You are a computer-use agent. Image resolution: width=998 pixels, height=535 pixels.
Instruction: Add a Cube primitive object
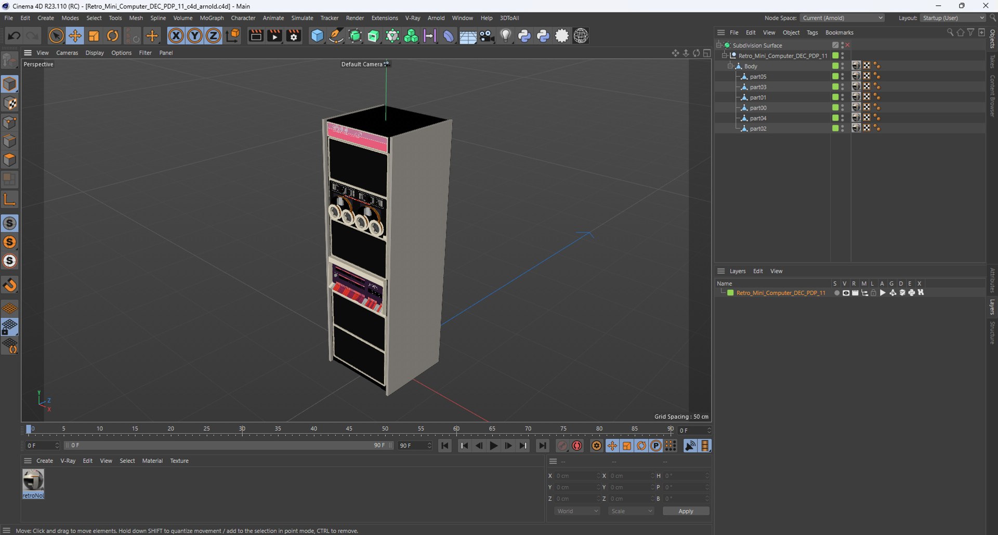coord(317,36)
